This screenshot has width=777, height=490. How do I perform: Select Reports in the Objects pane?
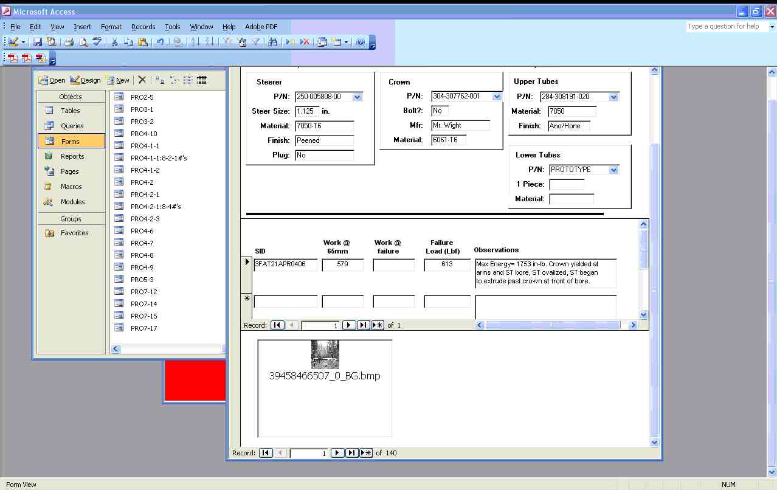point(72,156)
